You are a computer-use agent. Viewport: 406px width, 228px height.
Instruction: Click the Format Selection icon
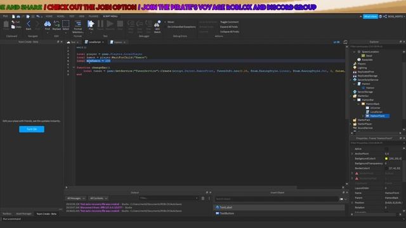click(x=78, y=24)
